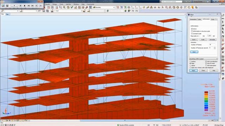Image resolution: width=225 pixels, height=126 pixels.
Task: Open the Tools menu
Action: [61, 4]
